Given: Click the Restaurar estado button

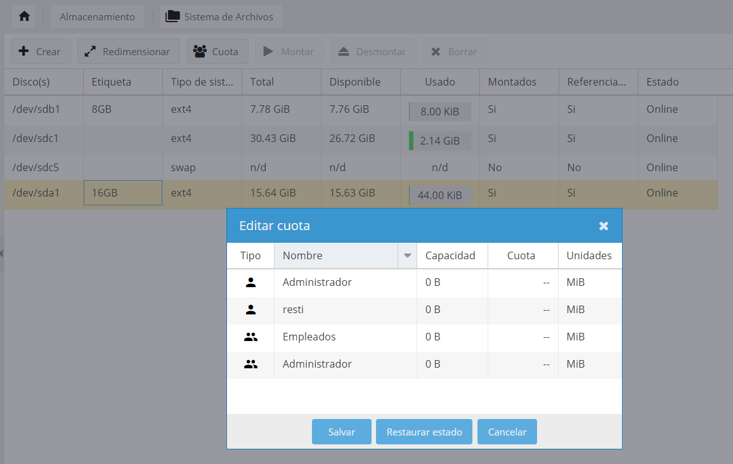Looking at the screenshot, I should click(424, 432).
